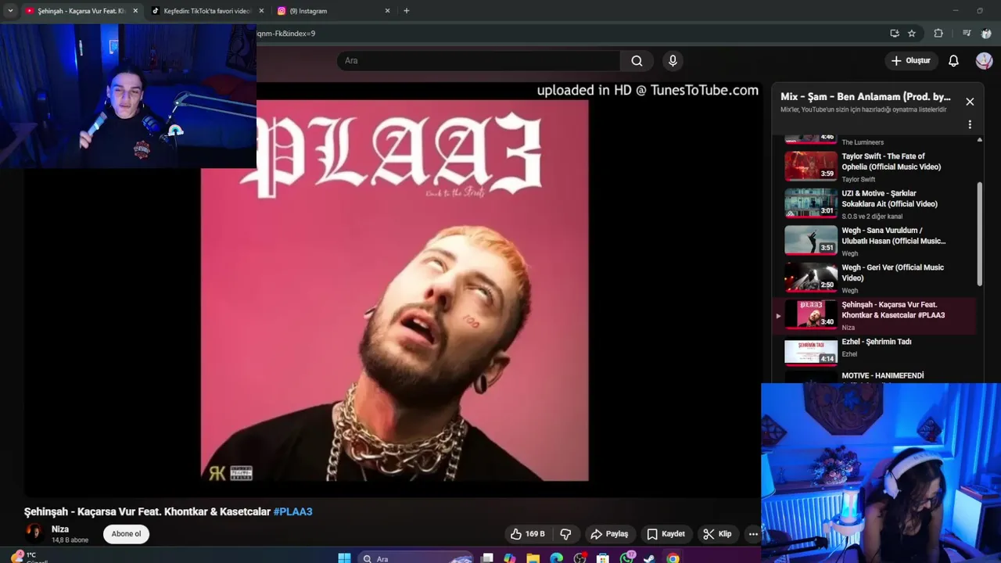Bookmark this page with the star icon
This screenshot has height=563, width=1001.
coord(912,34)
